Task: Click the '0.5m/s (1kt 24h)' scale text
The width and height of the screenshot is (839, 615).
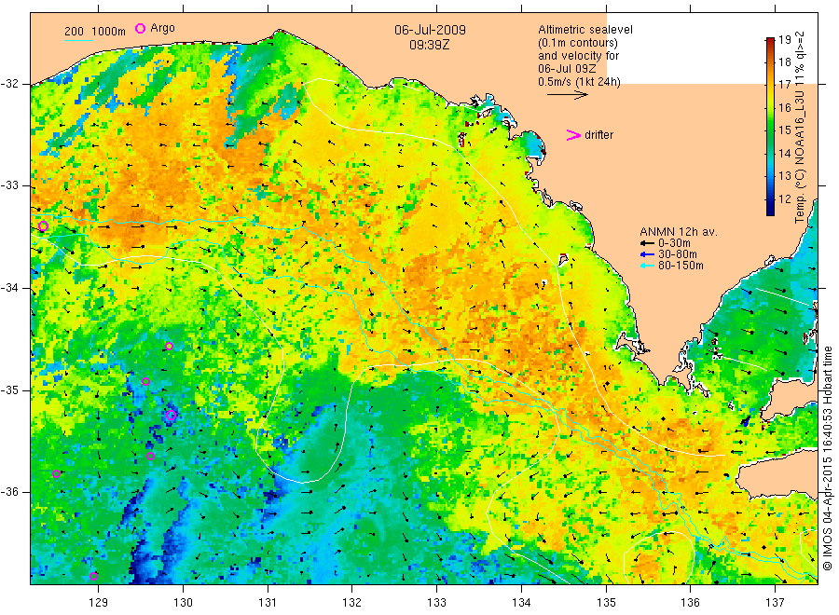Action: tap(580, 82)
